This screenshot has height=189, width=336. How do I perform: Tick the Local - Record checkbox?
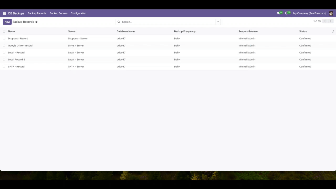(4, 52)
